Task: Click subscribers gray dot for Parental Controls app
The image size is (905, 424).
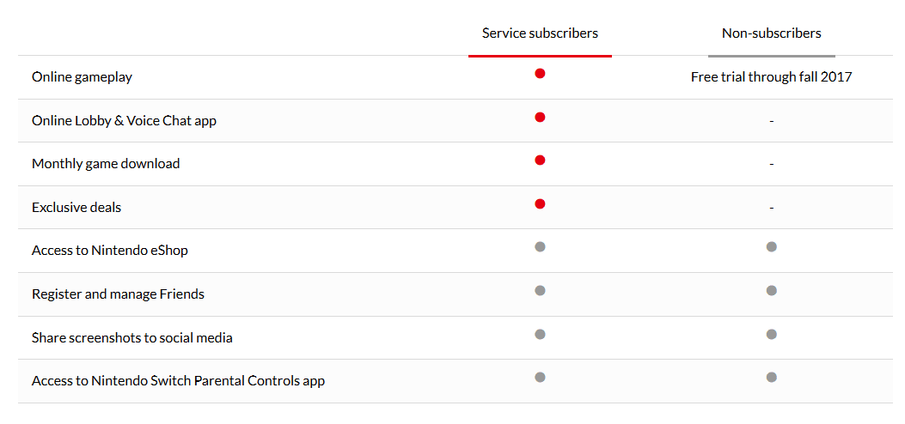Action: click(x=540, y=378)
